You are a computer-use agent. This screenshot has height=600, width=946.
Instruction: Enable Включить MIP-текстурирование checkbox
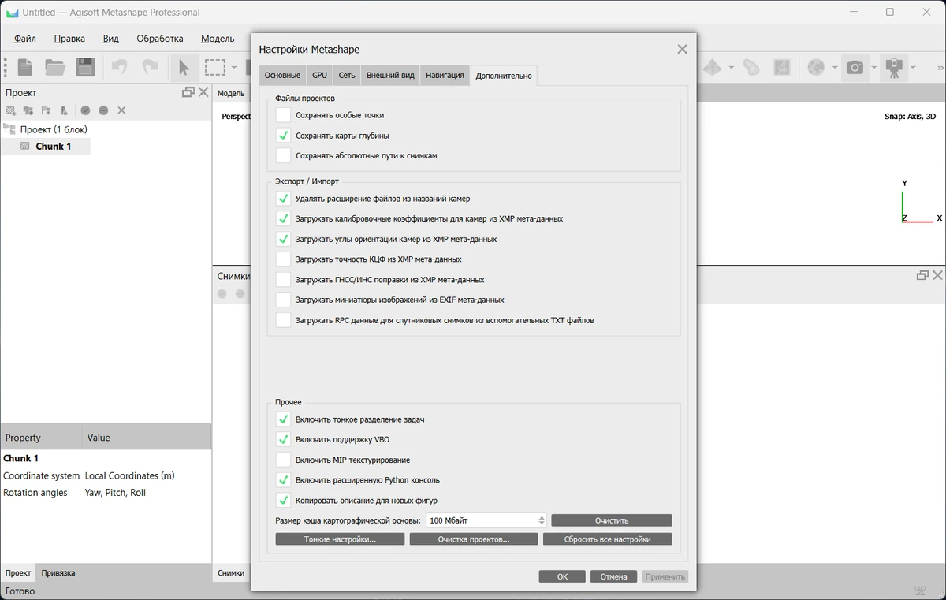coord(283,460)
